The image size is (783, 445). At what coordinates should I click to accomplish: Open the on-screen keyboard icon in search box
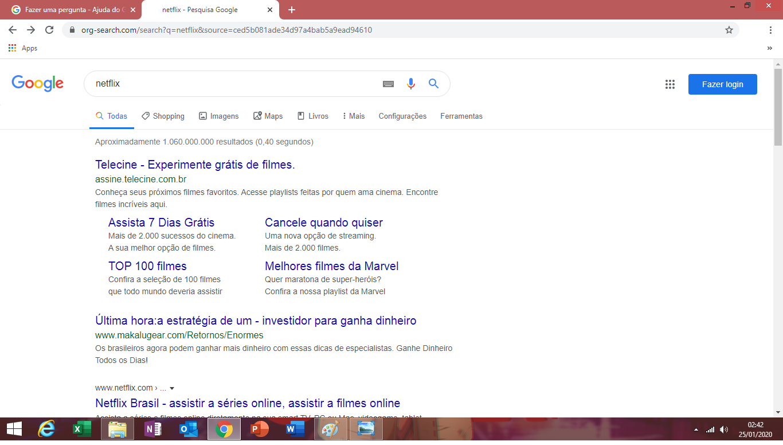(x=388, y=84)
